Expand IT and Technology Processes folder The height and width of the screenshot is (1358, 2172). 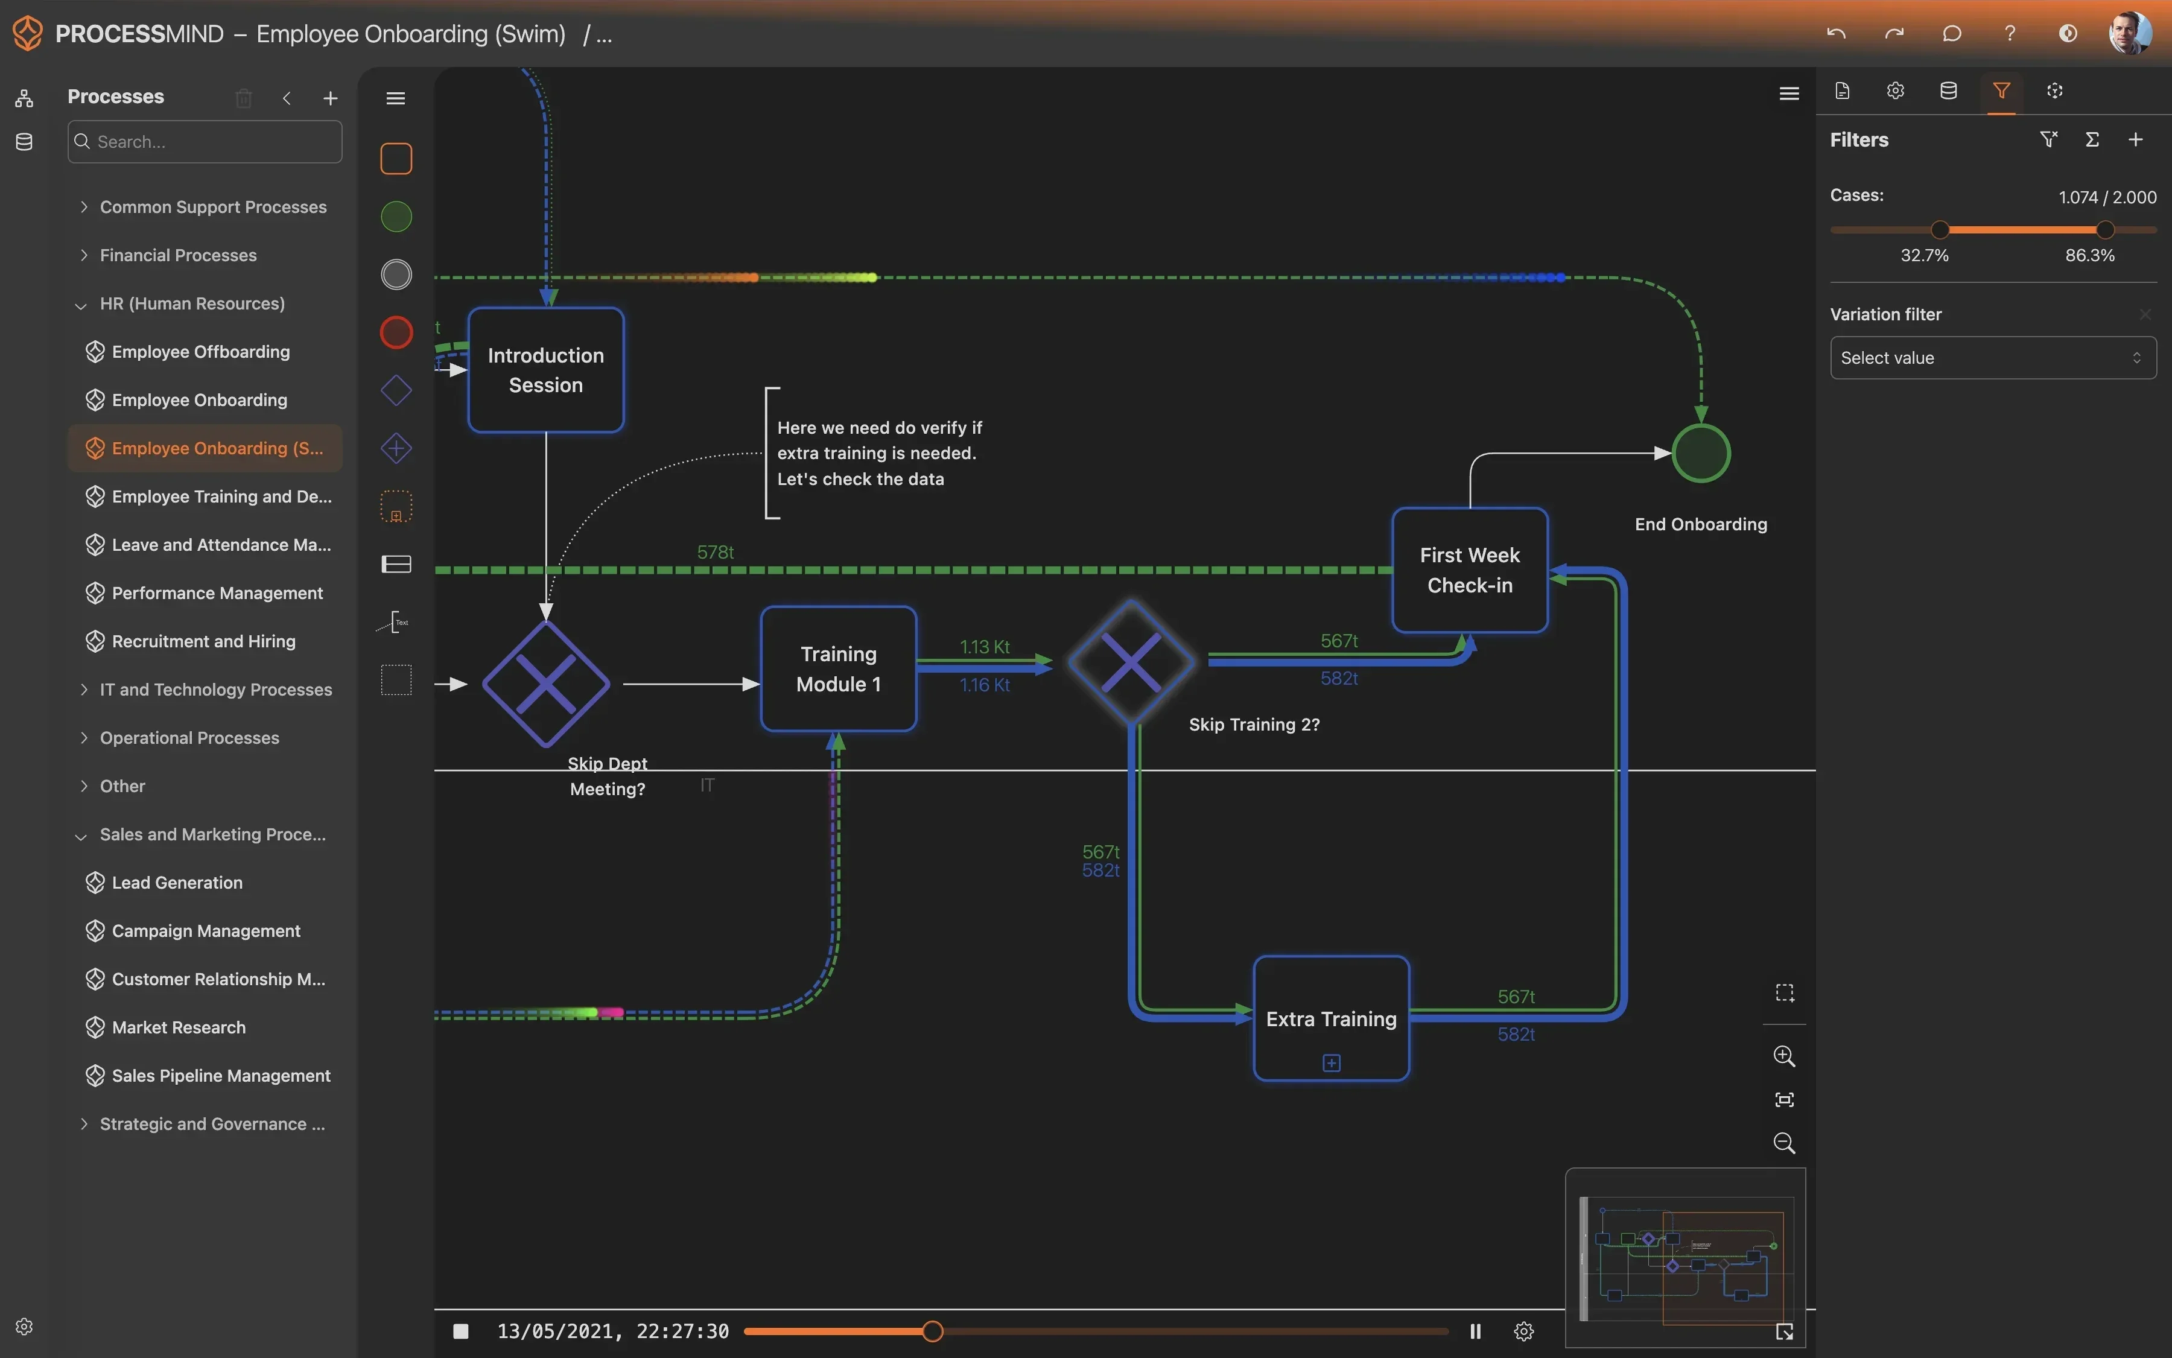(x=83, y=690)
